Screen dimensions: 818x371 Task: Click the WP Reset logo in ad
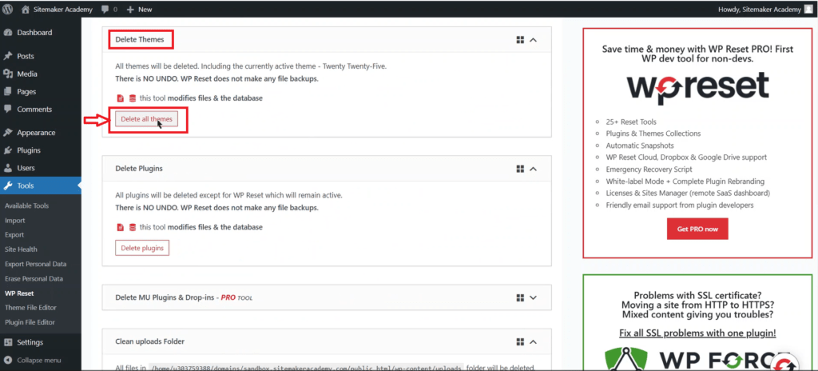tap(697, 88)
